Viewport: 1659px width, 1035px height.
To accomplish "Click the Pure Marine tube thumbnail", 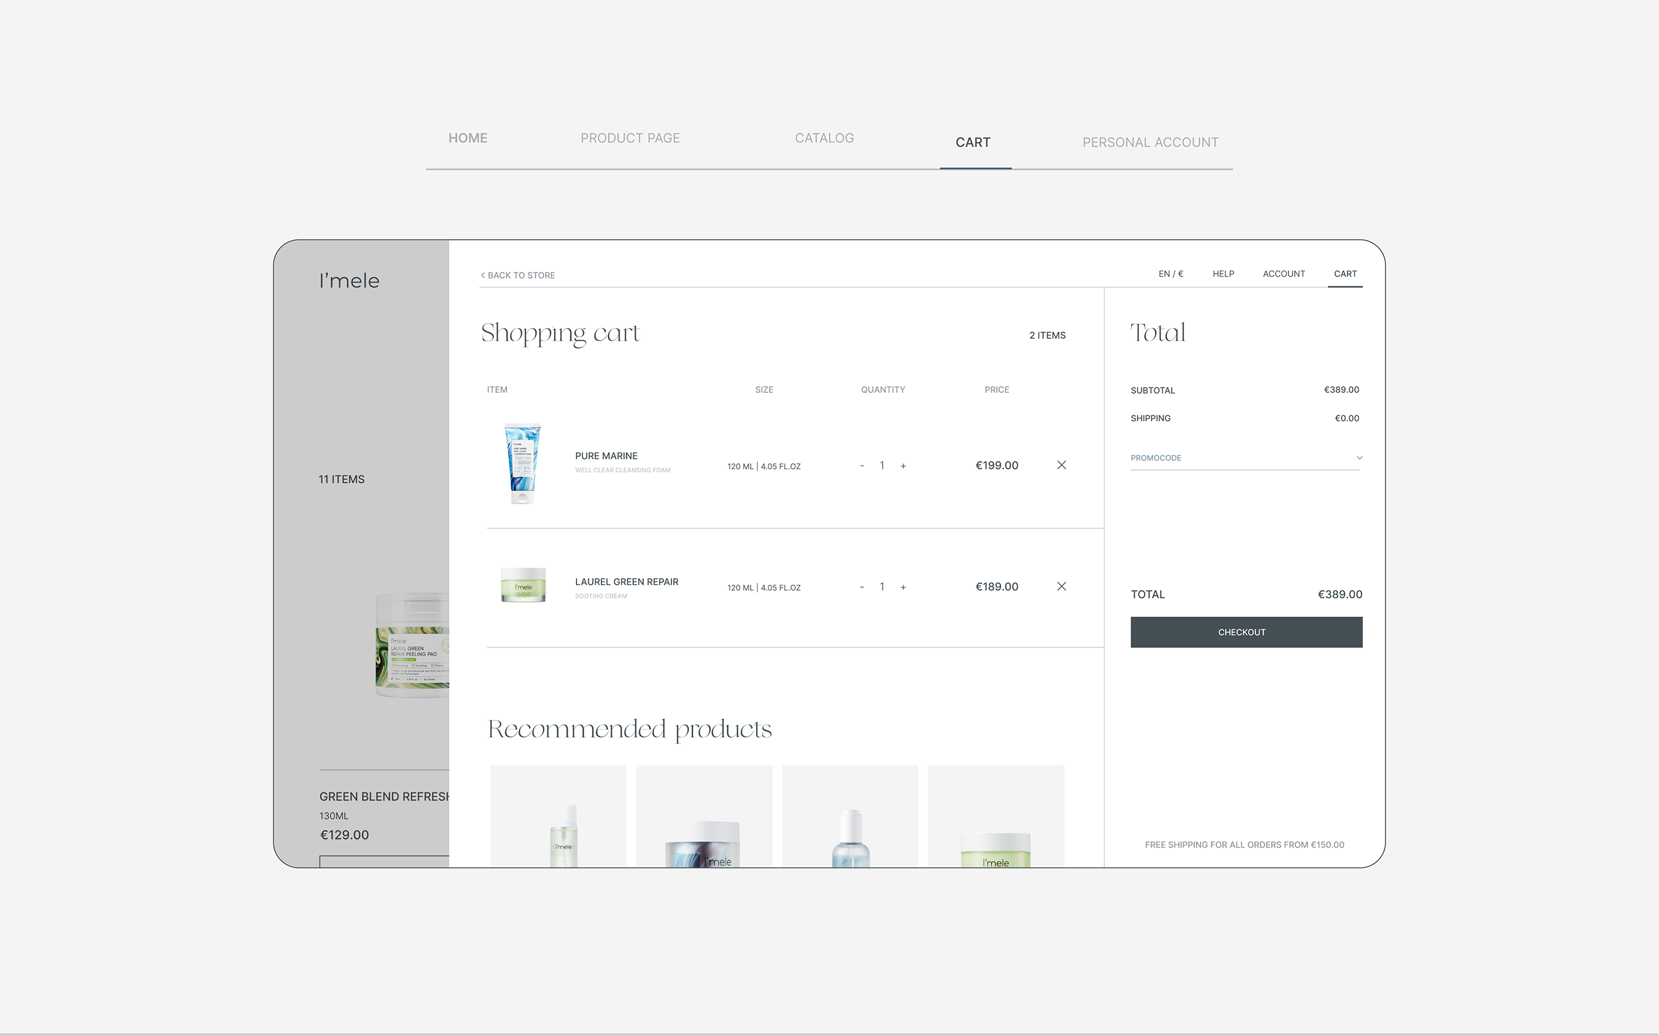I will pos(523,464).
